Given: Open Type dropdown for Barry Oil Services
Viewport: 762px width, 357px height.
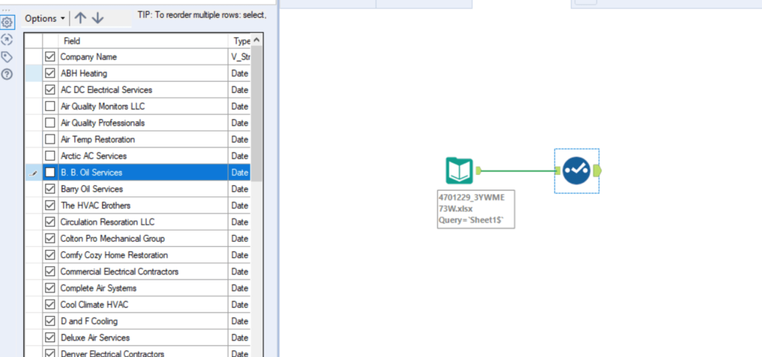Looking at the screenshot, I should [240, 189].
